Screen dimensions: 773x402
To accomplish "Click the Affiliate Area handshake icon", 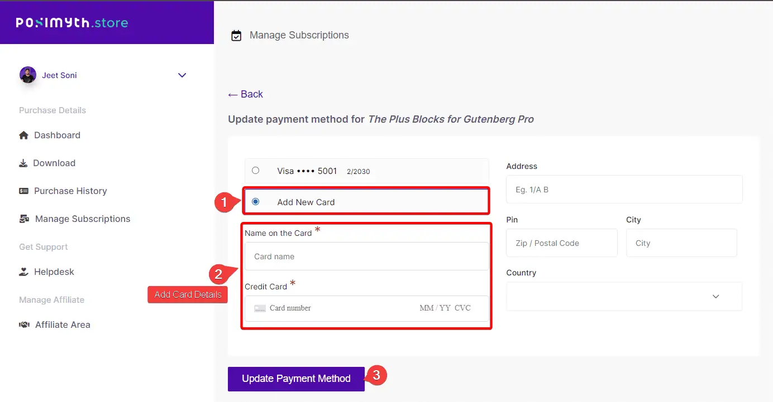I will pos(24,325).
